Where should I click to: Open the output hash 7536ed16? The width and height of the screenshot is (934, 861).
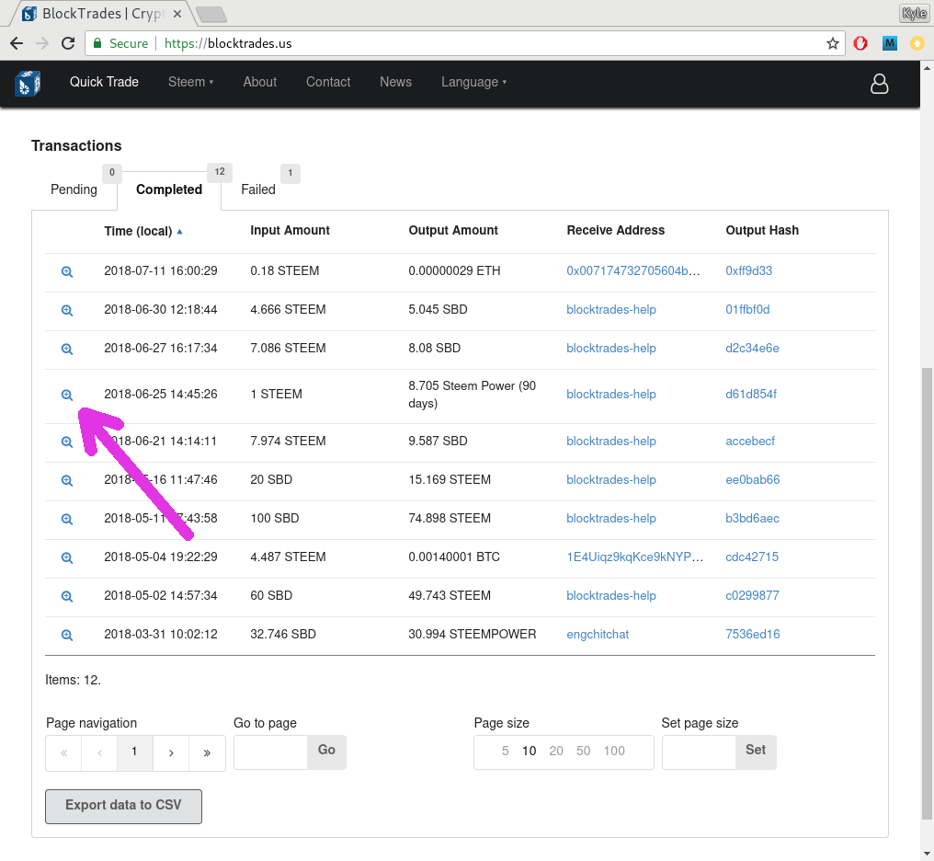[752, 635]
